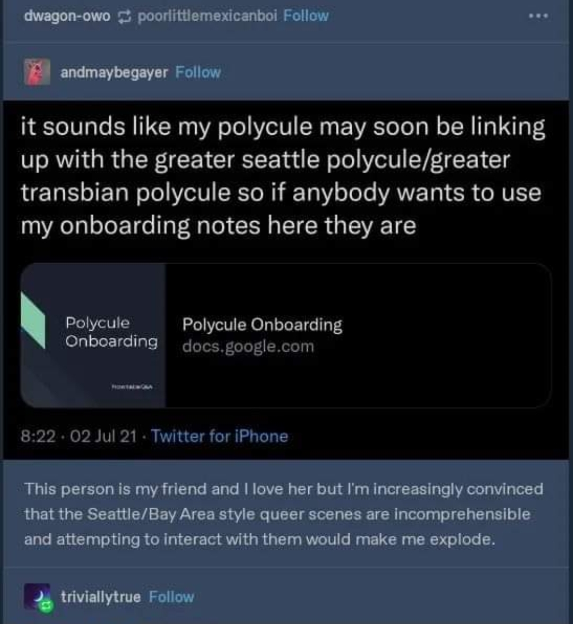Open andmaybegayer's avatar picture
This screenshot has width=573, height=624.
click(37, 72)
